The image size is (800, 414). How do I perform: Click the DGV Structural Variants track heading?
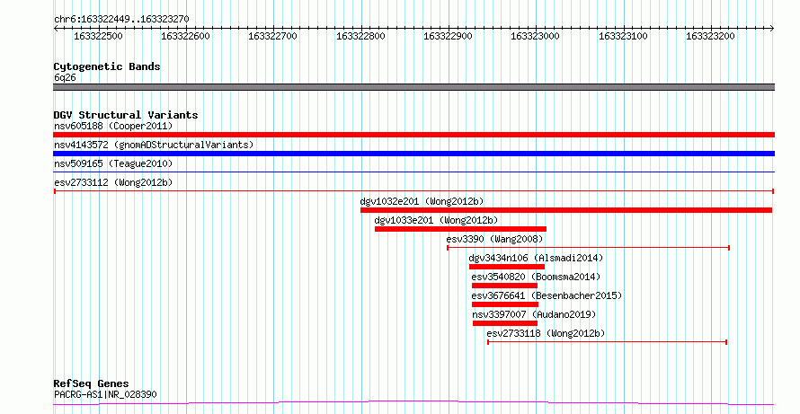click(x=126, y=115)
